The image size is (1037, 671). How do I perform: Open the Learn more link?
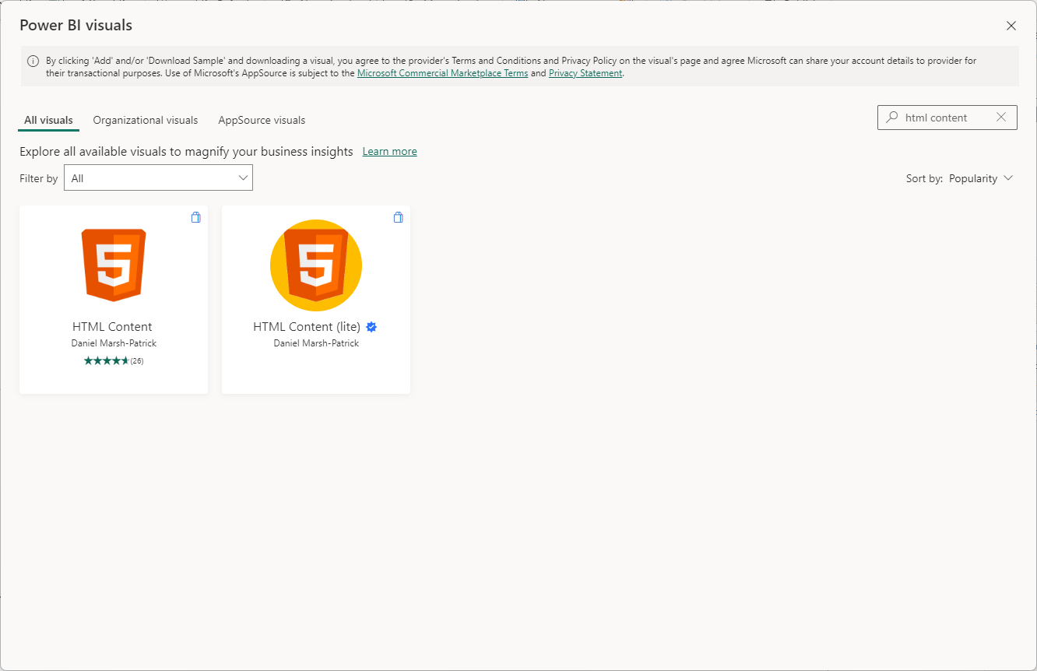pyautogui.click(x=389, y=151)
